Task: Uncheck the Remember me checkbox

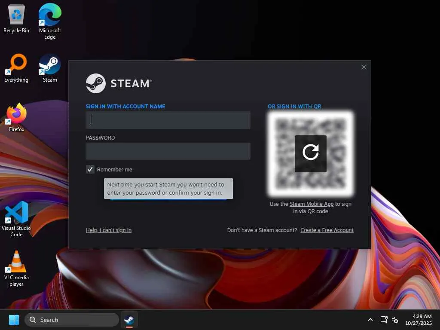Action: coord(90,169)
